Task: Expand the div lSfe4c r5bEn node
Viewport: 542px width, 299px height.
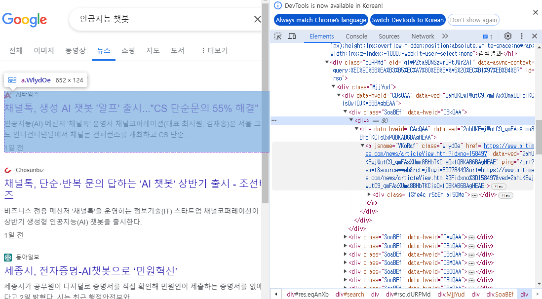Action: (x=369, y=194)
